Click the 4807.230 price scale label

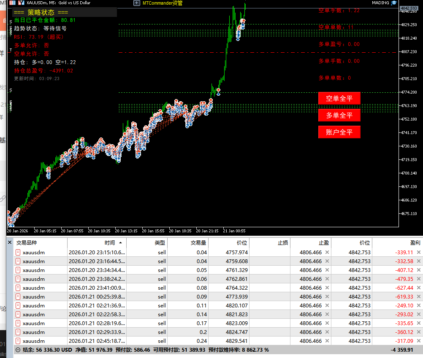[409, 52]
